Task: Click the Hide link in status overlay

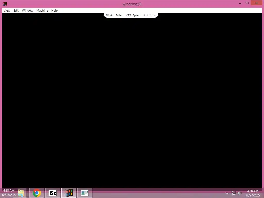Action: pyautogui.click(x=153, y=15)
